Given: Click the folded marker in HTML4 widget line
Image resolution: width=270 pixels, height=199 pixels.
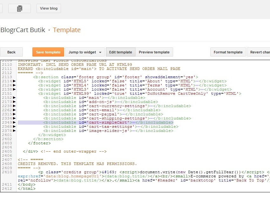Looking at the screenshot, I should [197, 85].
